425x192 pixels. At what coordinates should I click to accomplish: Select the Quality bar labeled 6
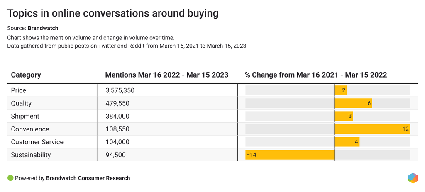[353, 103]
